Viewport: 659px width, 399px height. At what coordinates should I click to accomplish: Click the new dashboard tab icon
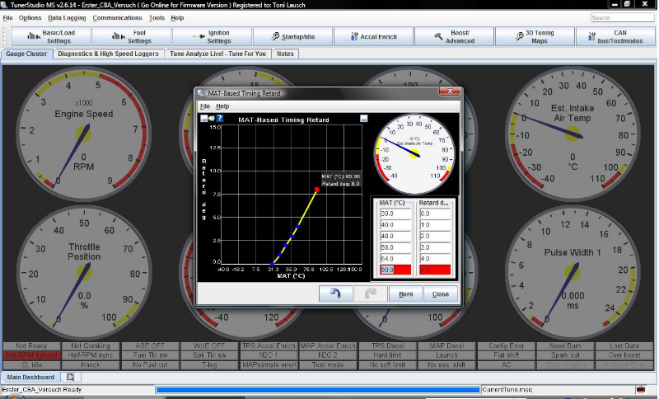pyautogui.click(x=70, y=378)
